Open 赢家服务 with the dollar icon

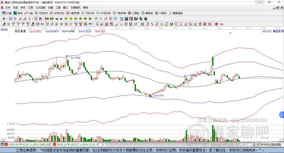(x=176, y=13)
